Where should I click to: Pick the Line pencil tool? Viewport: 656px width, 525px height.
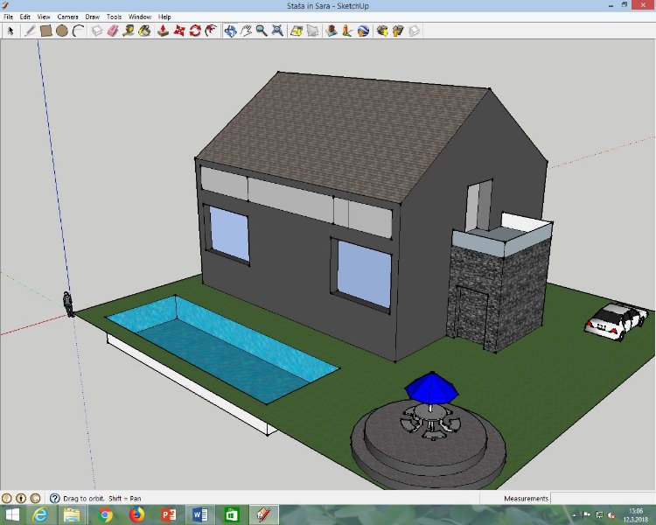coord(30,31)
